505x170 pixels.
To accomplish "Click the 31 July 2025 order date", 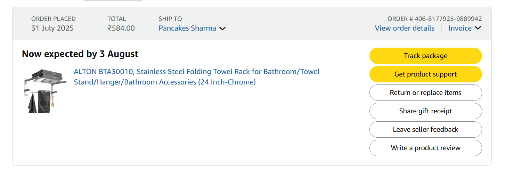I will point(52,28).
